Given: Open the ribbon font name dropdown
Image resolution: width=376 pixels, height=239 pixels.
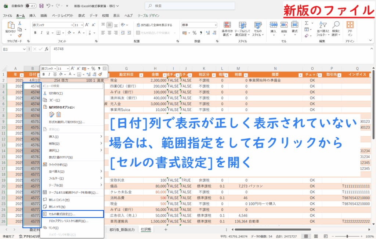Looking at the screenshot, I should coord(72,25).
